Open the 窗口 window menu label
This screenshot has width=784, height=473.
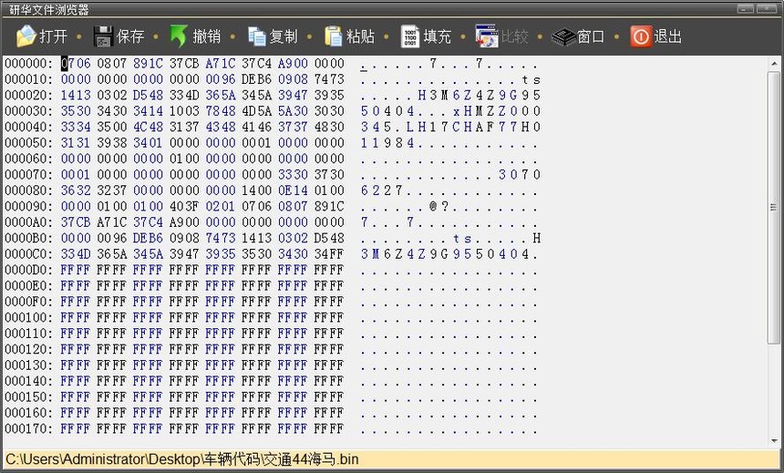coord(591,36)
